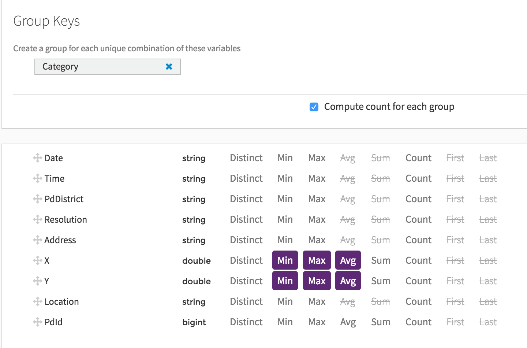Remove the Category group key

pos(169,66)
